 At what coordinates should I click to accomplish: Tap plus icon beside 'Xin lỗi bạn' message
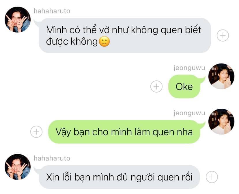tap(212, 177)
